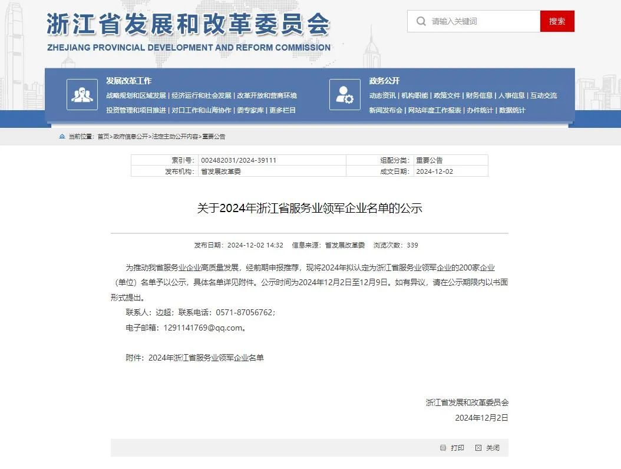This screenshot has width=621, height=469.
Task: Click 政府信息公开 breadcrumb link
Action: coord(131,137)
